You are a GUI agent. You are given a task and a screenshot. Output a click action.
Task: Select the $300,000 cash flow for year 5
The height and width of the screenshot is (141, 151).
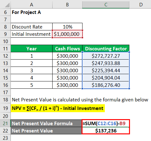(67, 85)
